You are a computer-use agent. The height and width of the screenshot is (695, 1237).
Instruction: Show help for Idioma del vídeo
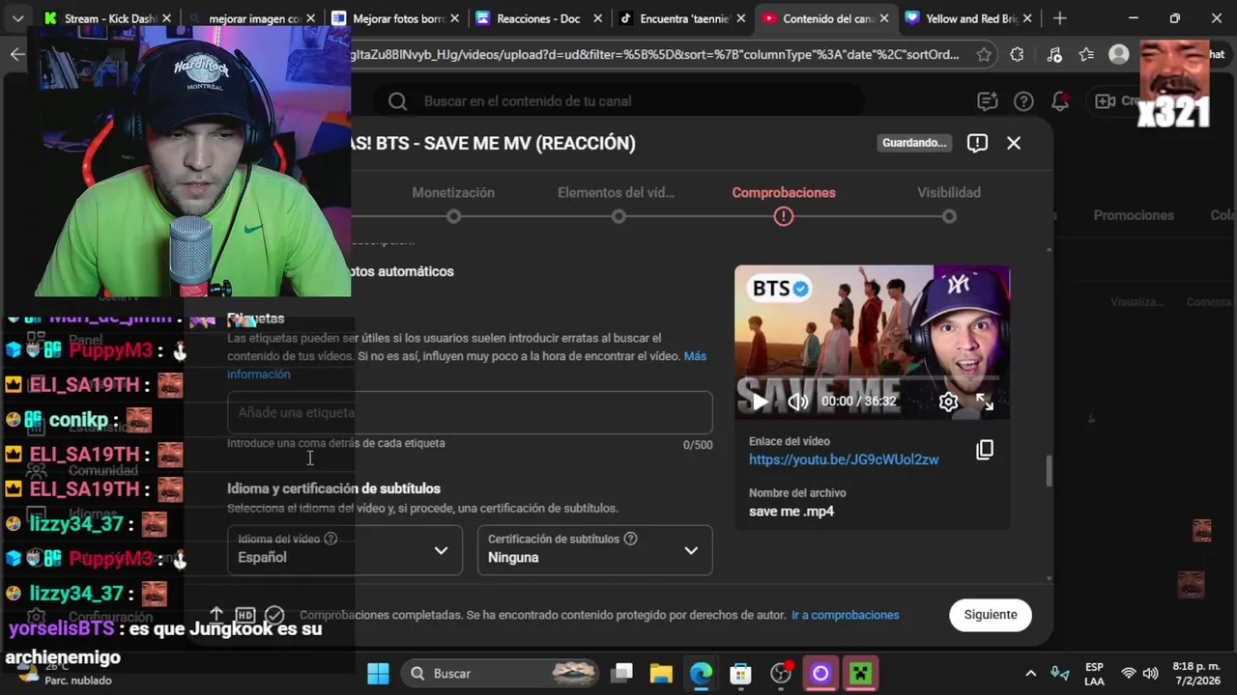click(331, 539)
